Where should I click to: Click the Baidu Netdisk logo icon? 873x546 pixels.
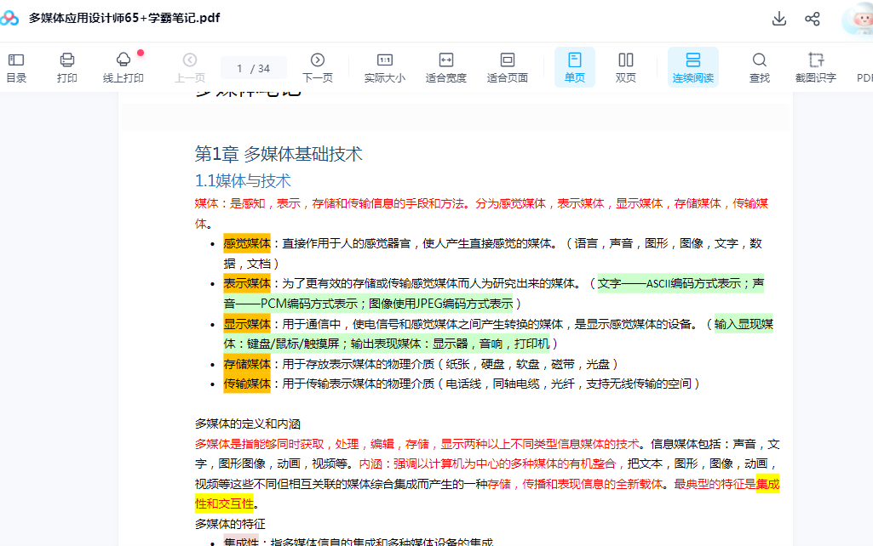click(x=10, y=18)
